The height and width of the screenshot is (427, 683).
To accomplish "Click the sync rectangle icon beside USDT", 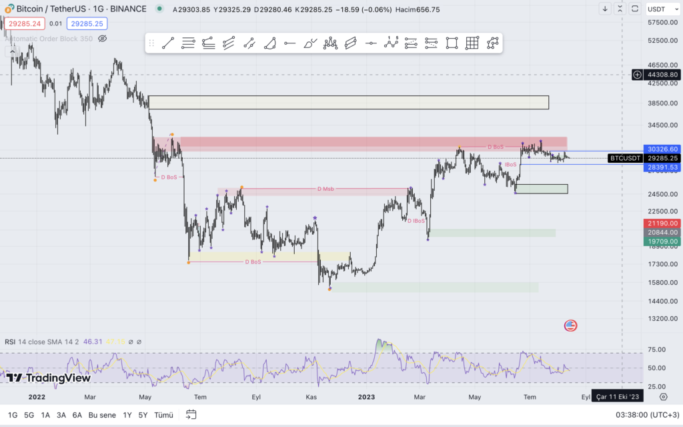I will (x=635, y=9).
